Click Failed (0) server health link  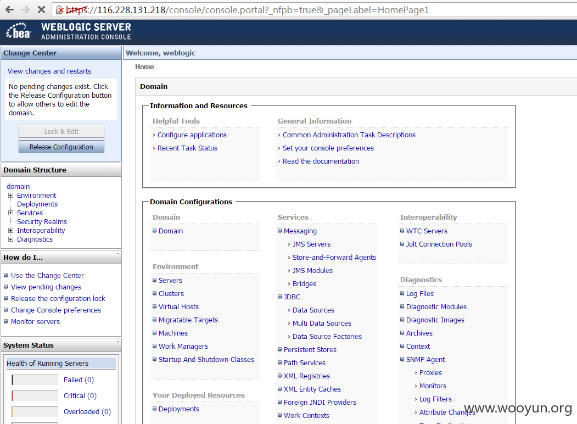click(x=79, y=380)
